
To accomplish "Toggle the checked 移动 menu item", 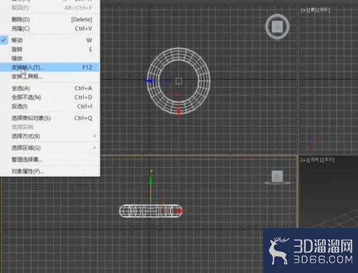I will (x=49, y=41).
